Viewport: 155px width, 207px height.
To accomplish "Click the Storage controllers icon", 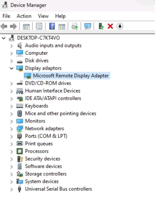I will (x=20, y=174).
